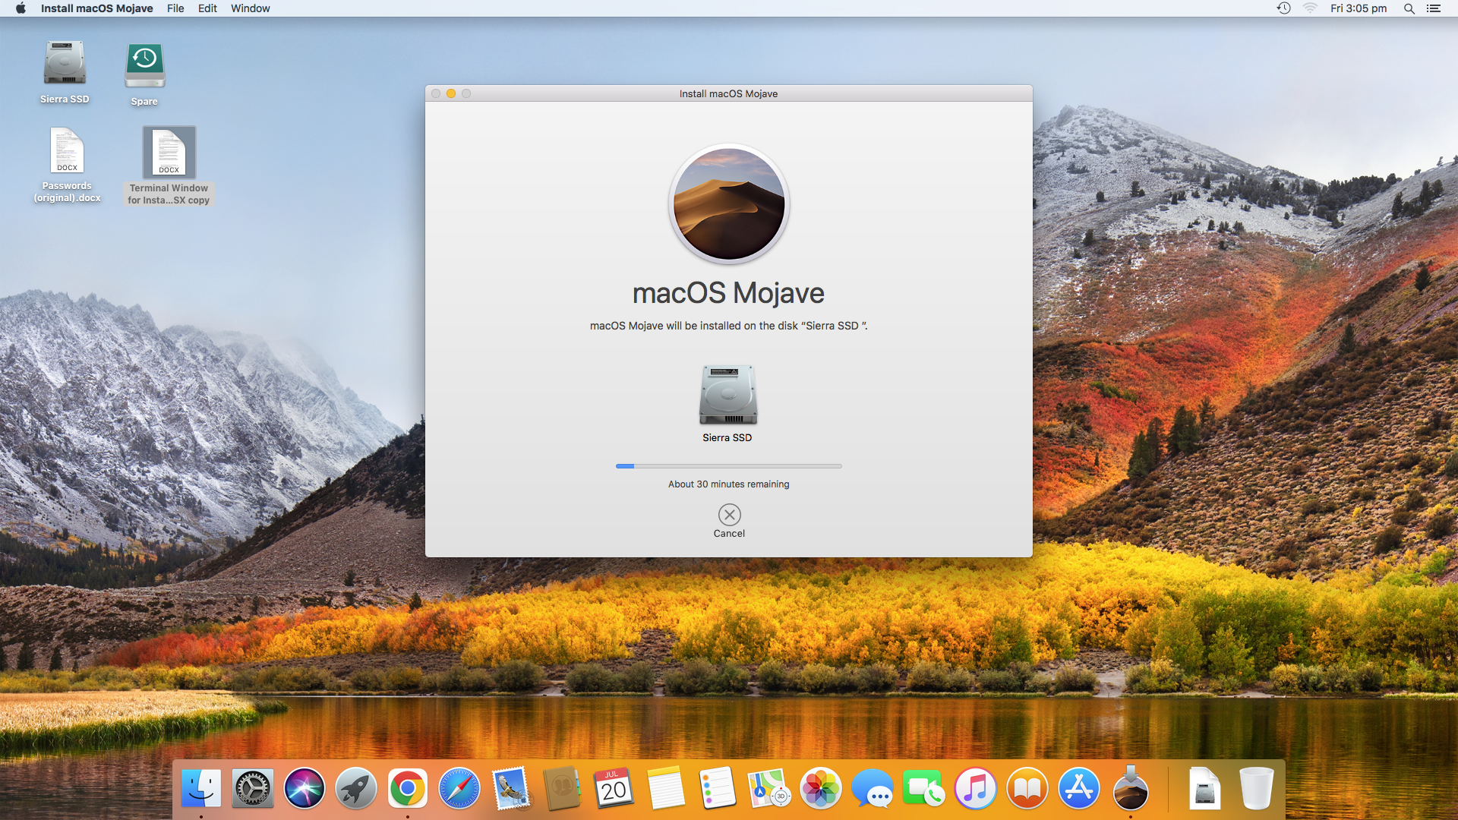1458x820 pixels.
Task: Open the Window menu
Action: (x=250, y=8)
